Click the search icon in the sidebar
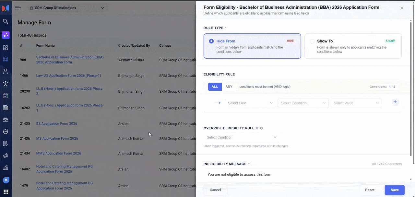 tap(6, 21)
